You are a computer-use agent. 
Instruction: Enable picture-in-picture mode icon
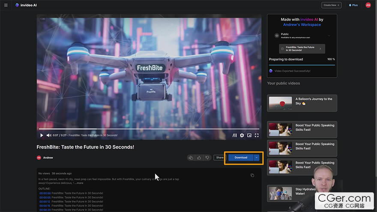point(249,135)
